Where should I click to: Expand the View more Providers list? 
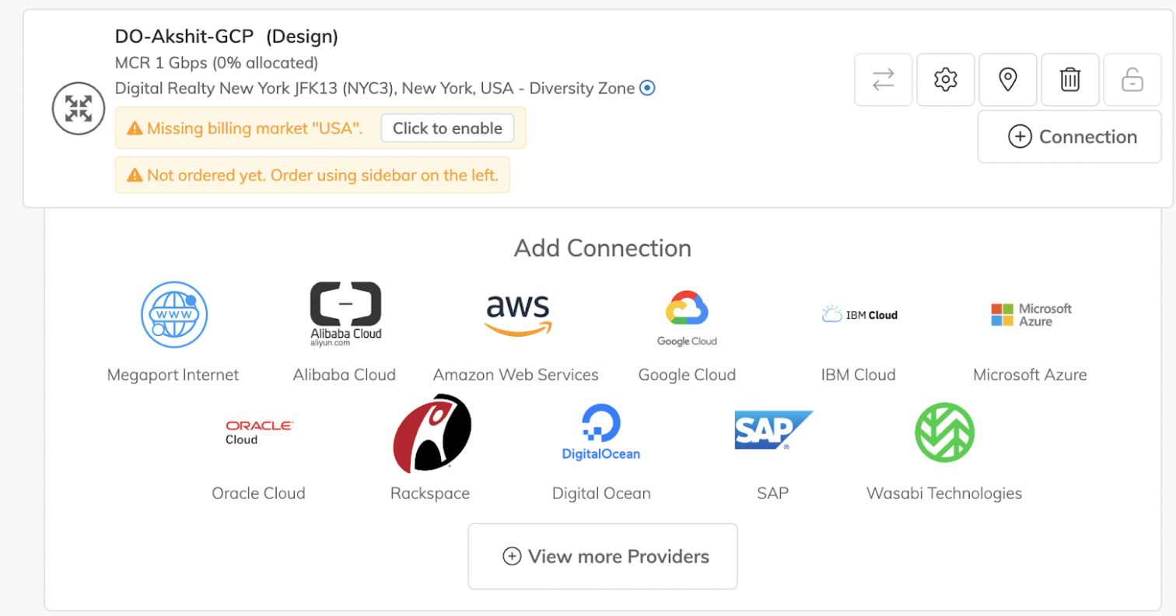pyautogui.click(x=603, y=556)
